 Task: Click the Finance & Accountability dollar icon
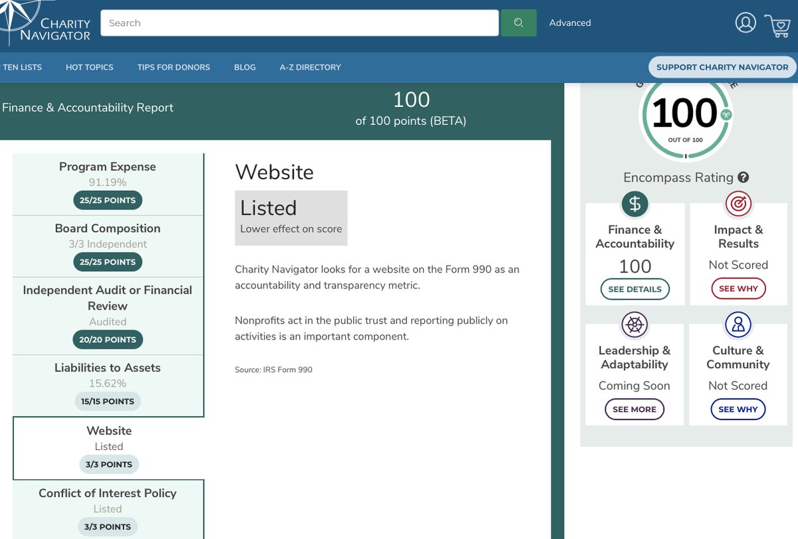click(634, 204)
